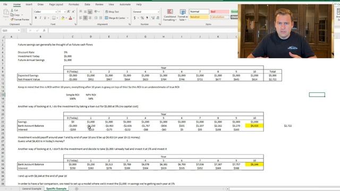Click the horizontal scrollbar left arrow
This screenshot has width=340, height=191.
(228, 189)
